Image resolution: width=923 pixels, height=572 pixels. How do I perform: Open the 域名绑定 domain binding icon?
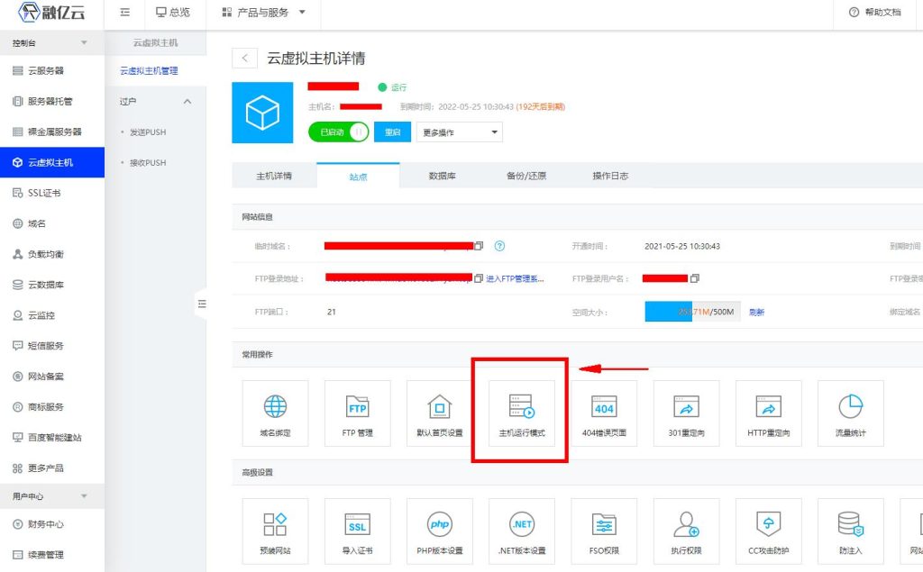pos(275,407)
